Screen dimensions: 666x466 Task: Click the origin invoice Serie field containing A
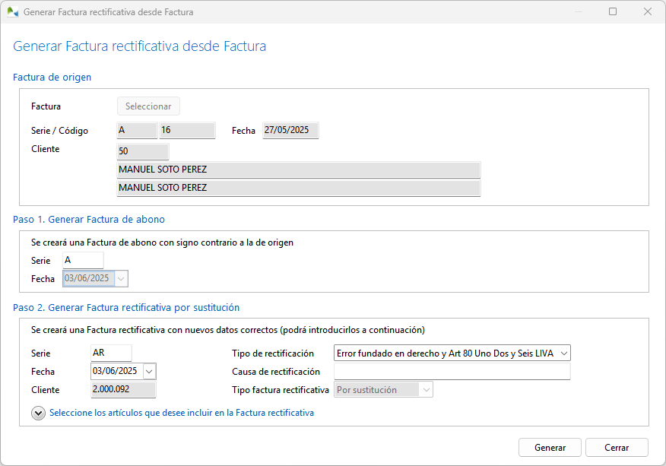click(136, 131)
